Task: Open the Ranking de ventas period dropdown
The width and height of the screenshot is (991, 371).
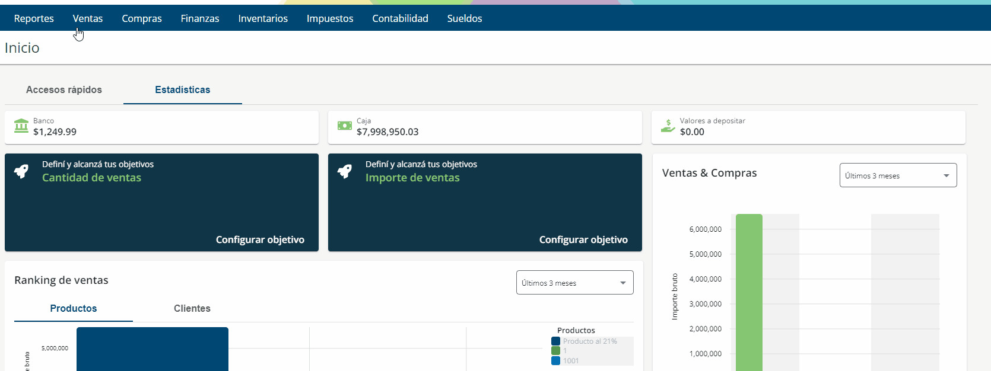Action: click(x=575, y=283)
